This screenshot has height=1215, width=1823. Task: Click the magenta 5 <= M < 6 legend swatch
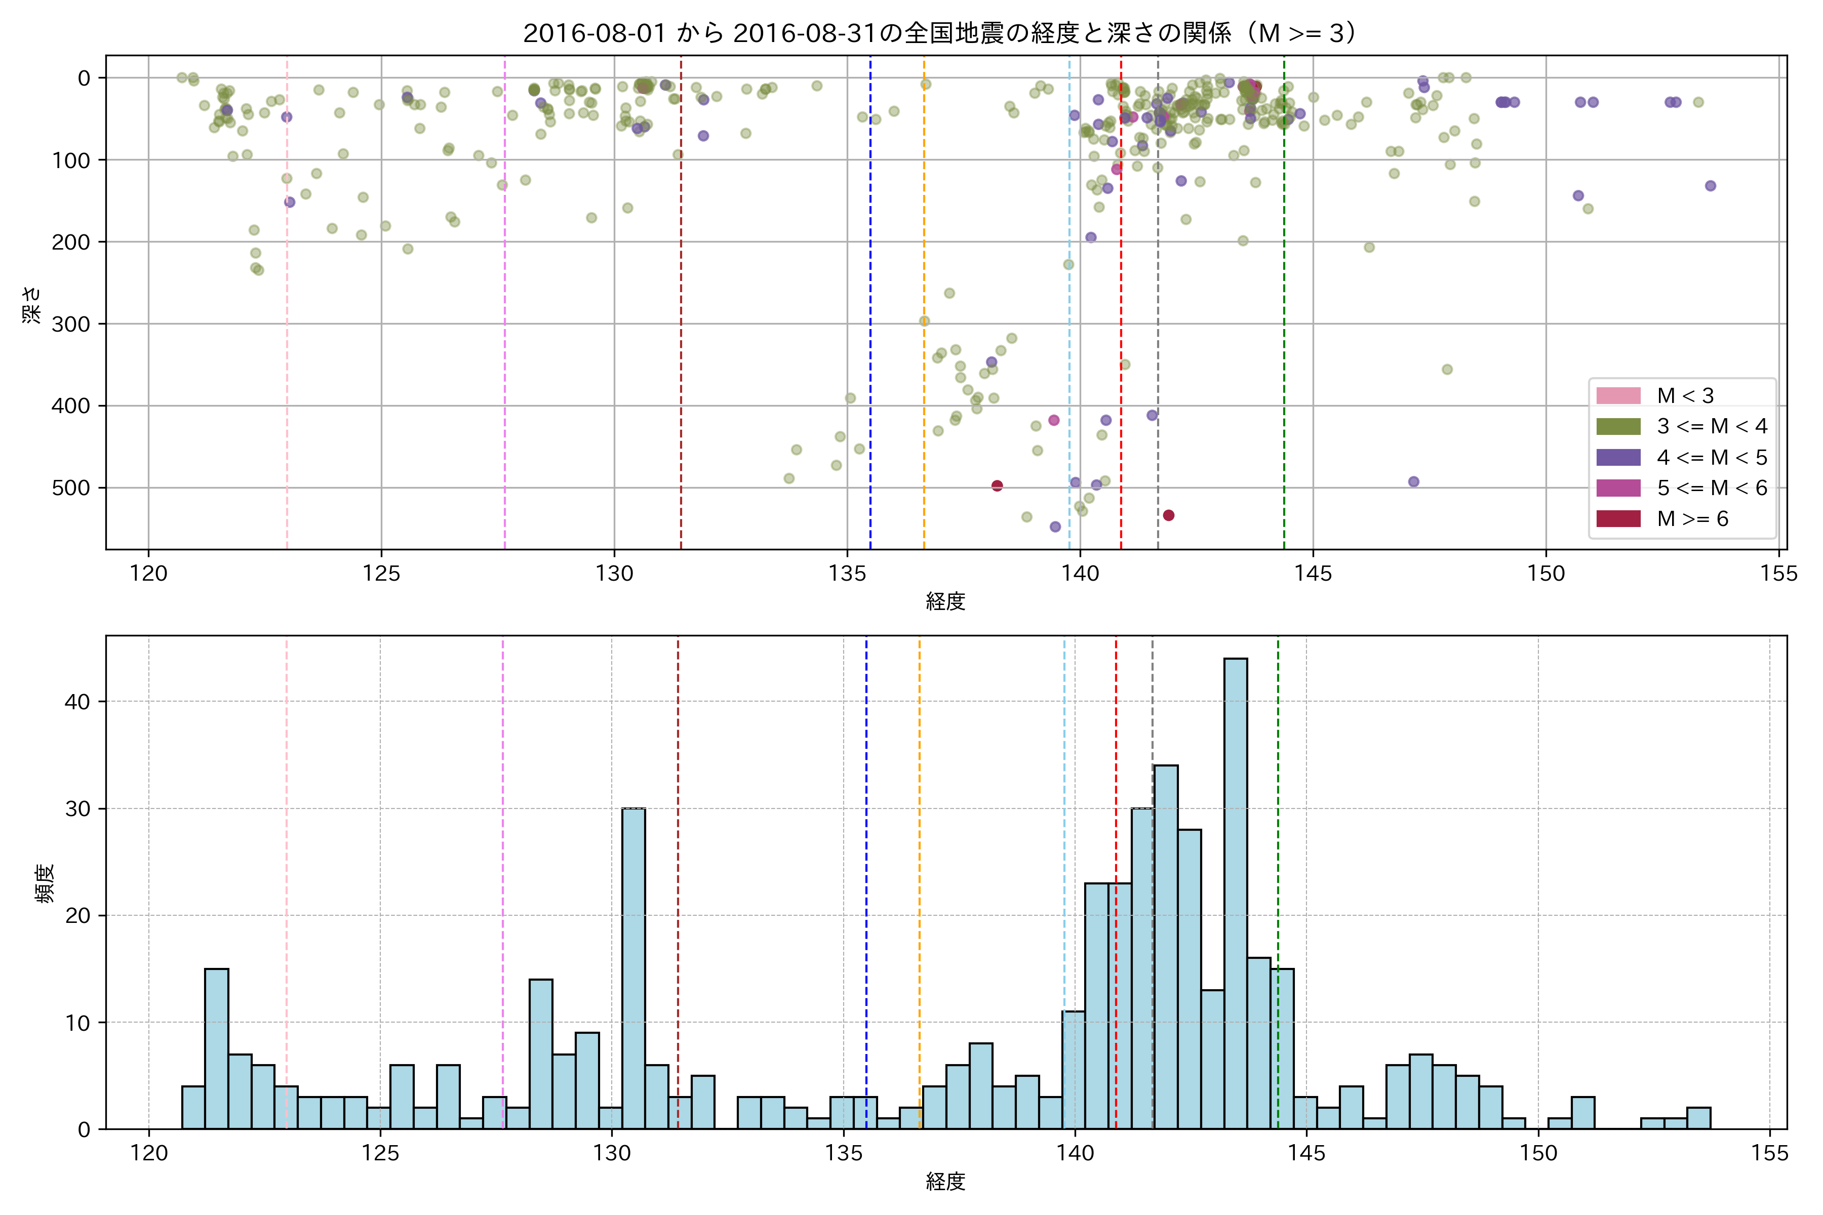coord(1617,488)
